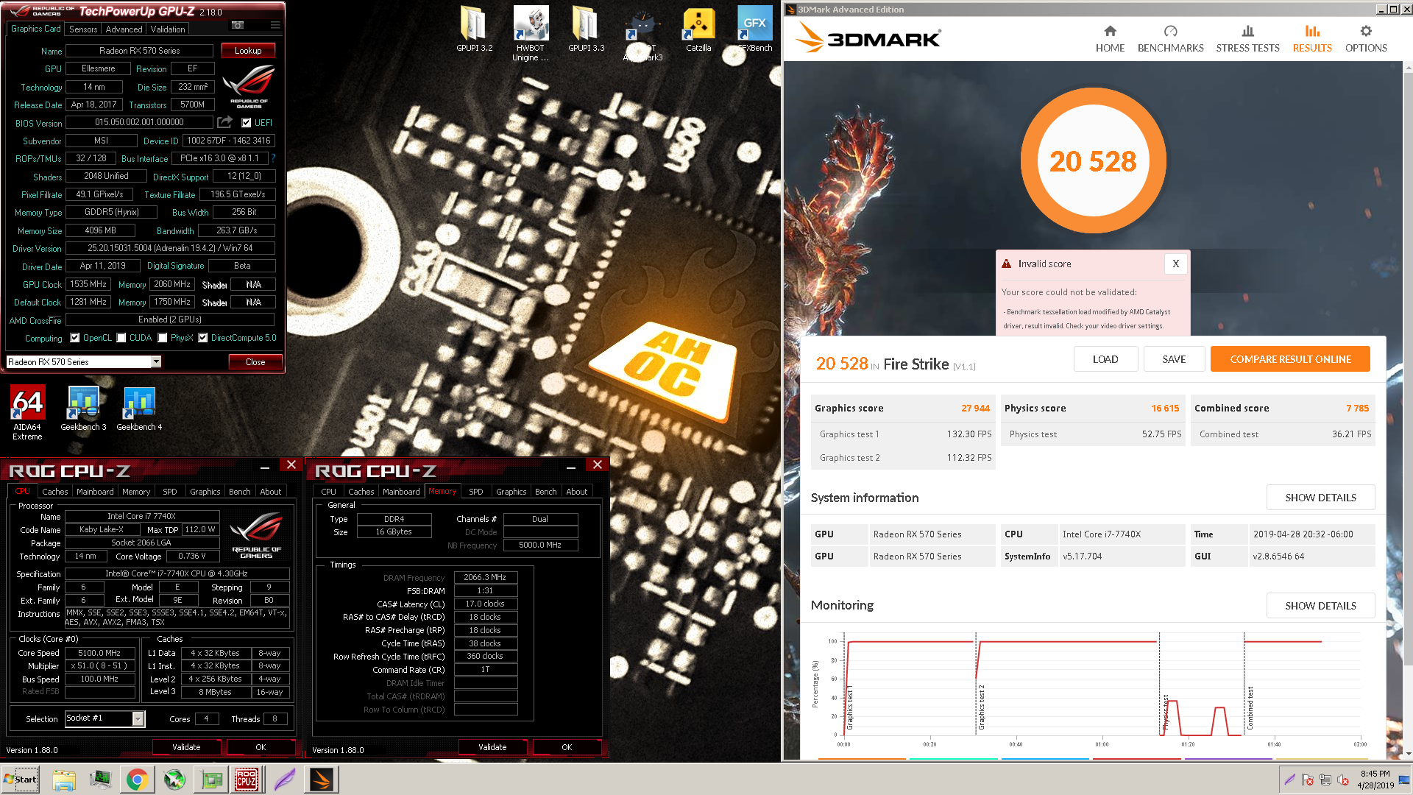Click the LOAD button in 3DMark
Screen dimensions: 1413x795
(1105, 359)
